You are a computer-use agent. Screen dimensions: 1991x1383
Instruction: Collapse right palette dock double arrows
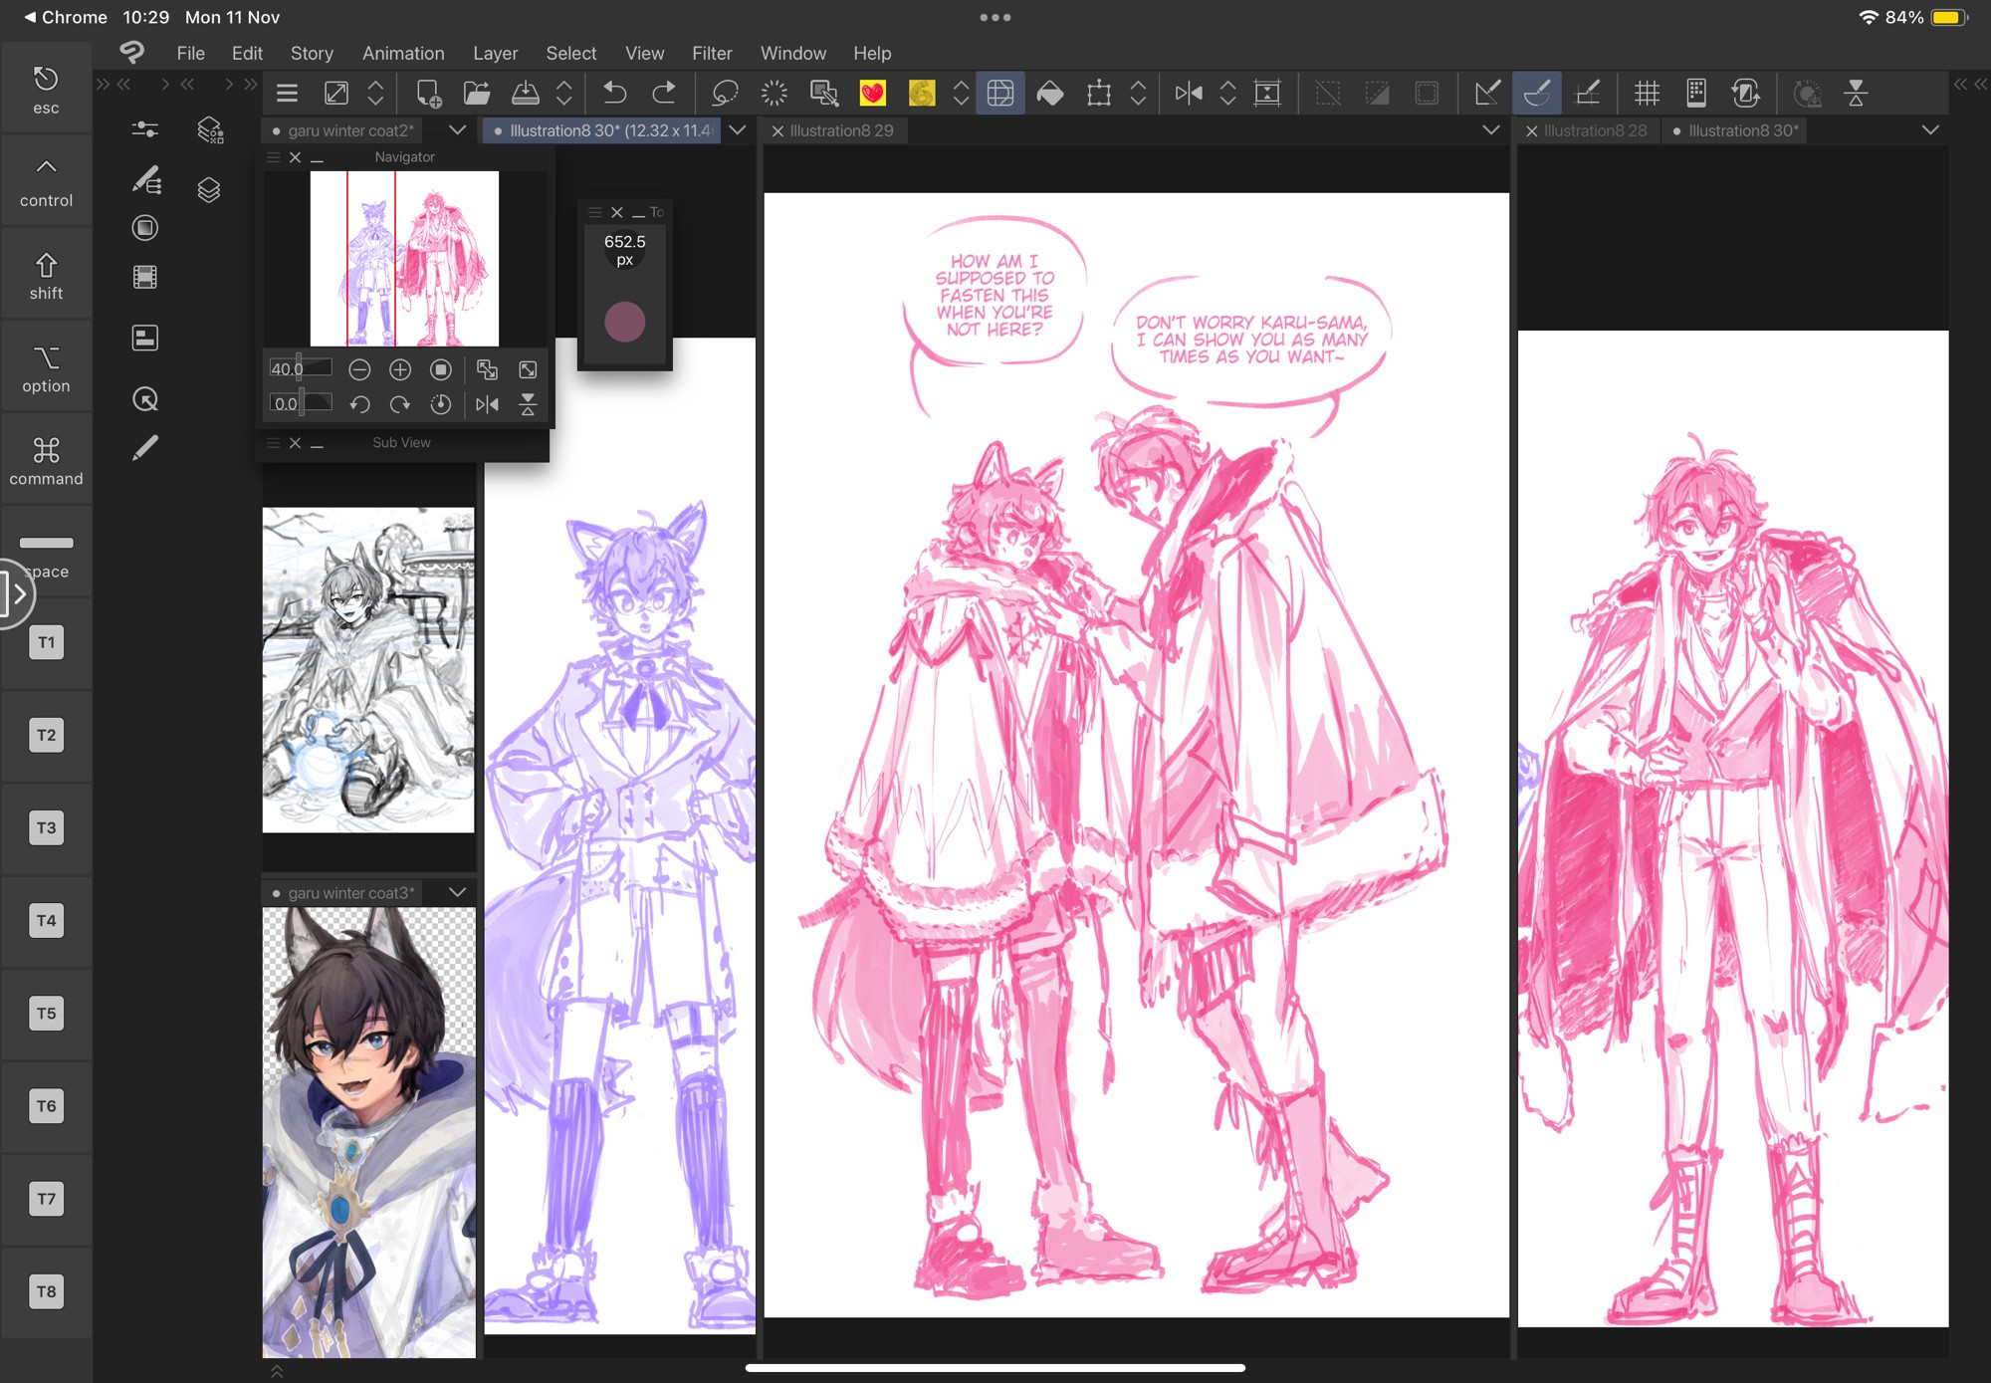[x=1970, y=85]
